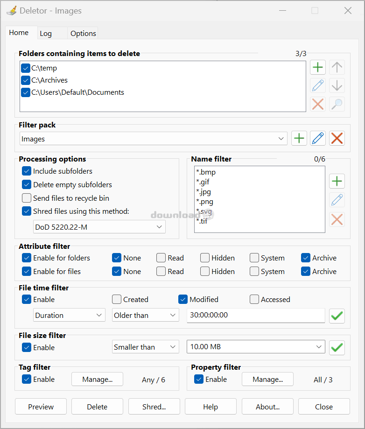365x429 pixels.
Task: Open the Images filter pack dropdown
Action: 154,139
